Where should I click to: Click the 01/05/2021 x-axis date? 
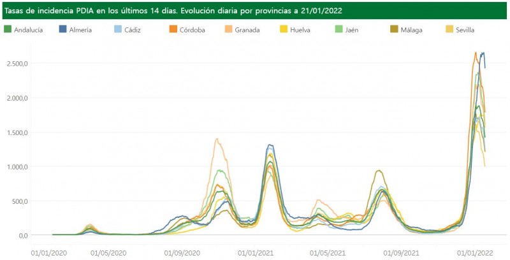point(328,253)
